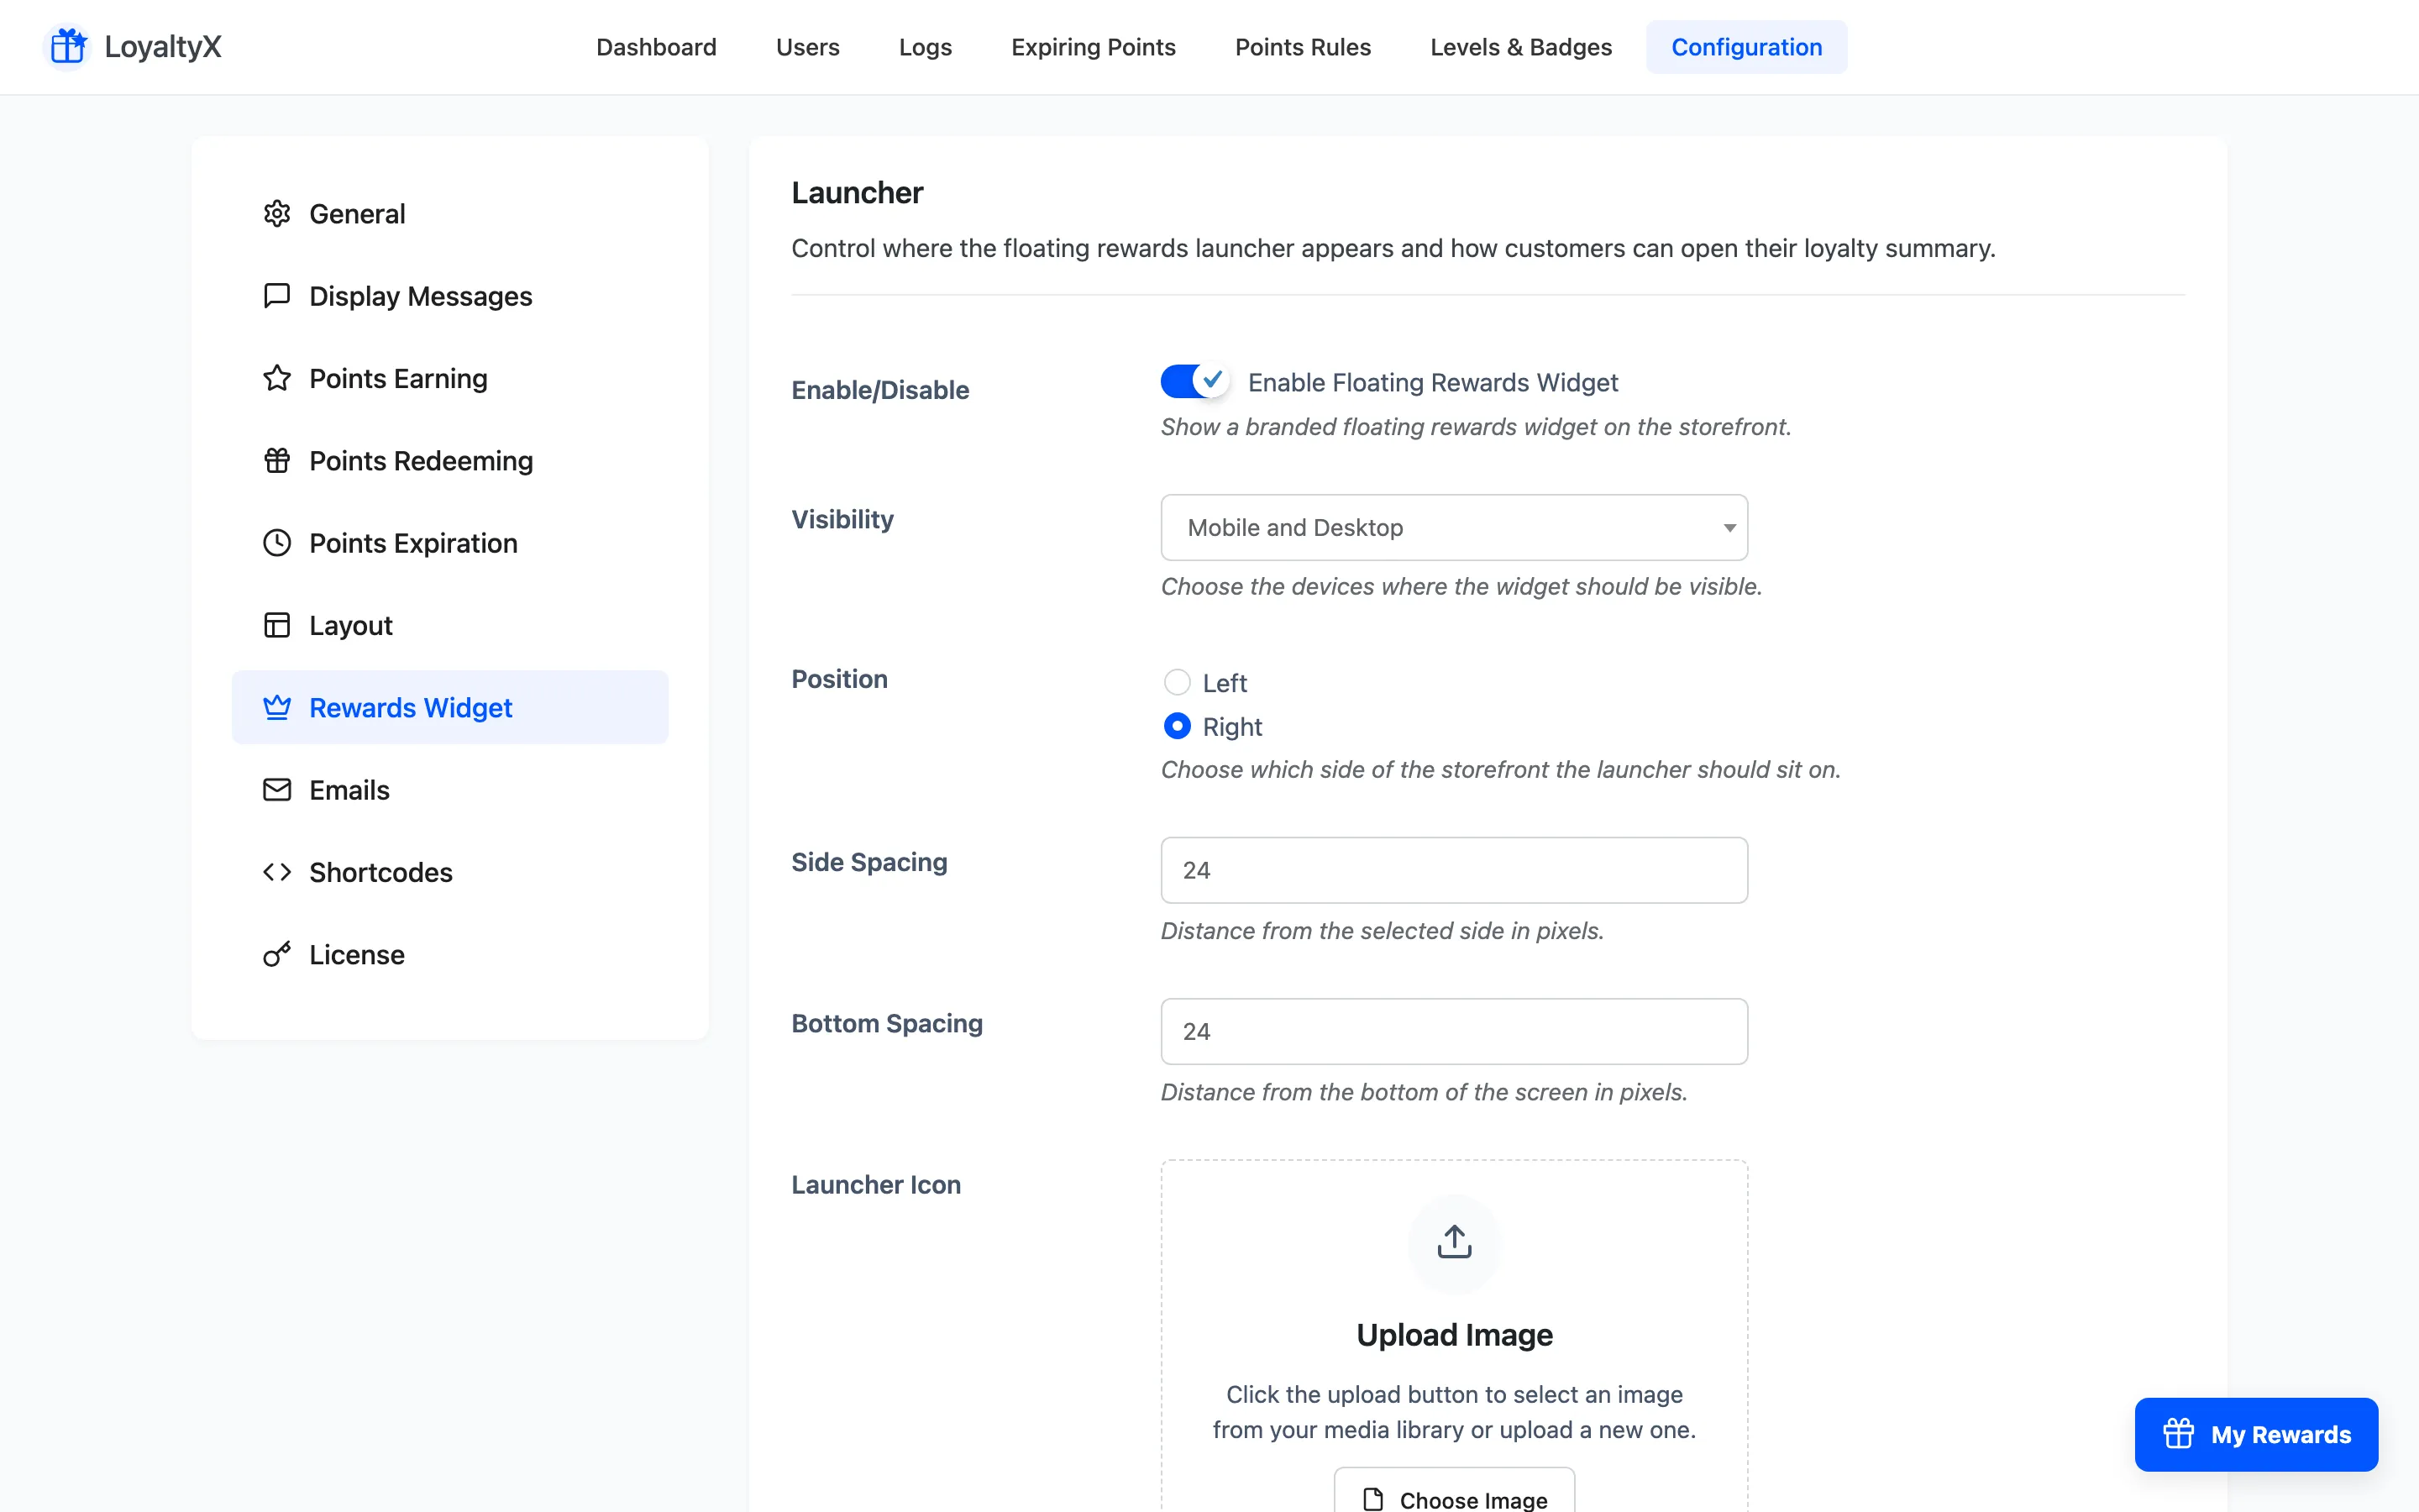Open Display Messages section

(450, 296)
